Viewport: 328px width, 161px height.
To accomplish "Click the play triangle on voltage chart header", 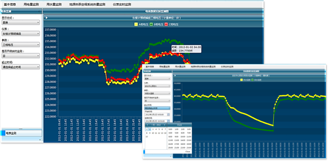I will point(47,18).
